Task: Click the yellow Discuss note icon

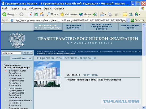Action: (125, 14)
